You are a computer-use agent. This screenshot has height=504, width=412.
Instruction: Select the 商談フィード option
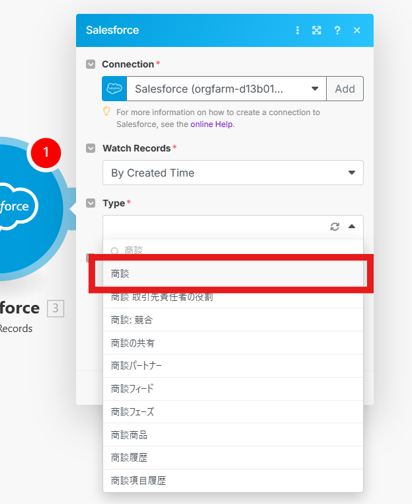(233, 389)
